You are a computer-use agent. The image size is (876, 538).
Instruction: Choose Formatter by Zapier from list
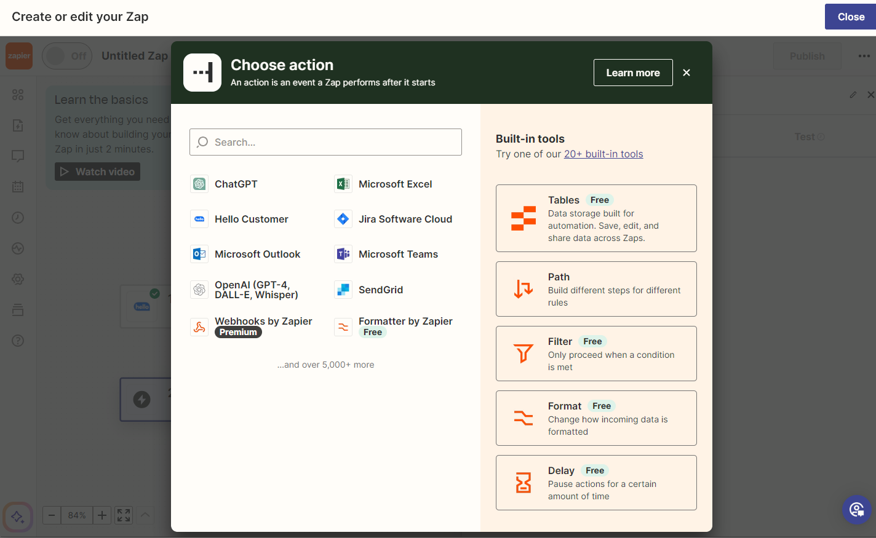coord(405,322)
